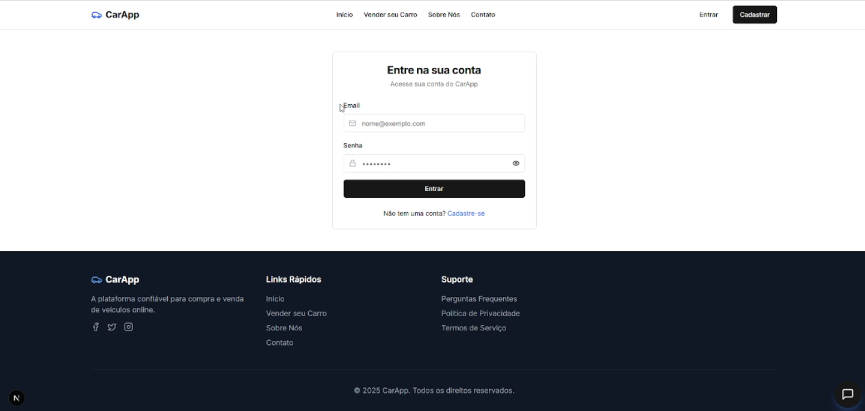The image size is (865, 411).
Task: Click the footer CarApp car logo
Action: (x=96, y=280)
